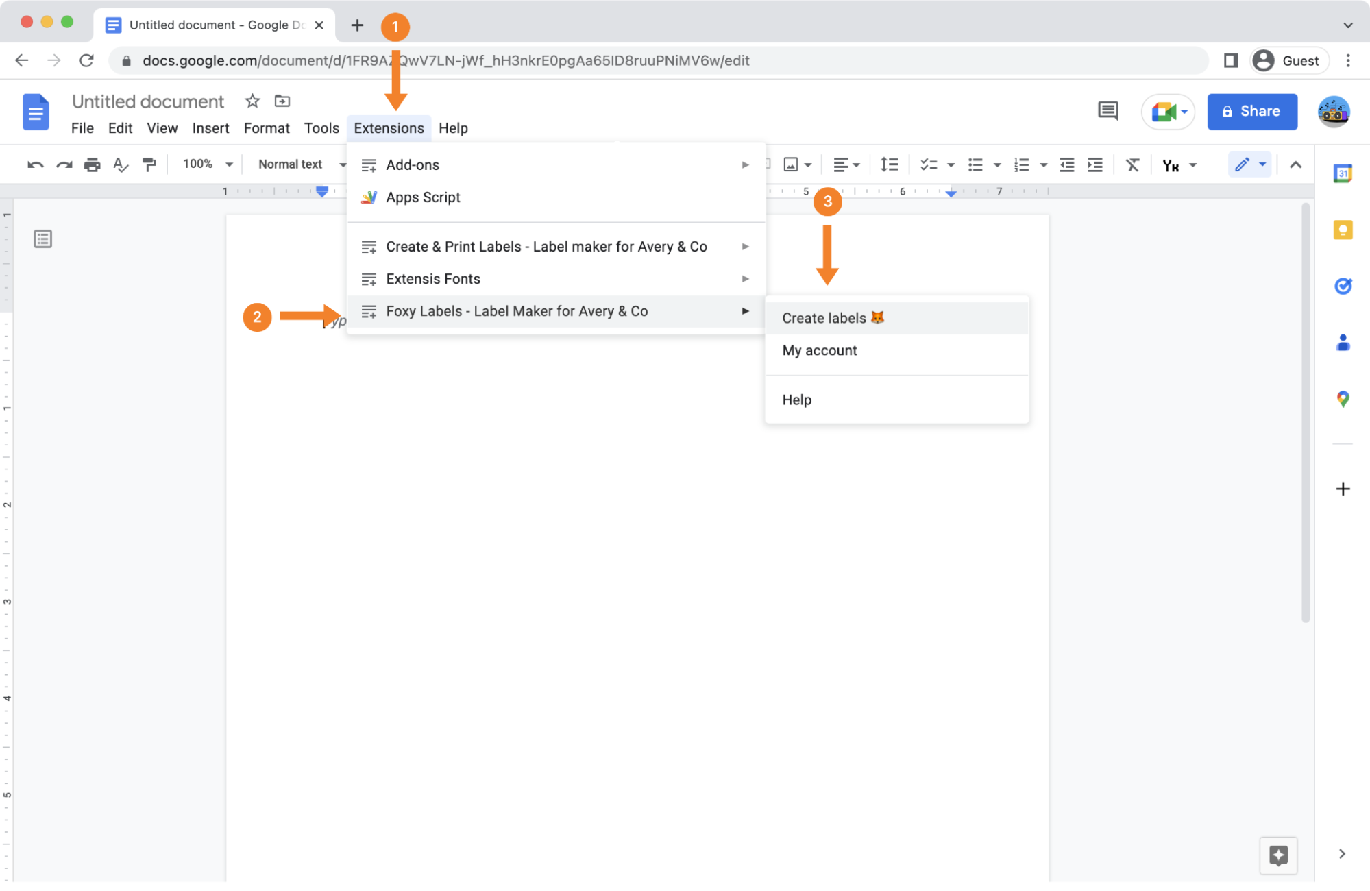Expand the tab search chevron in Chrome
Screen dimensions: 1370x891
[x=1347, y=25]
